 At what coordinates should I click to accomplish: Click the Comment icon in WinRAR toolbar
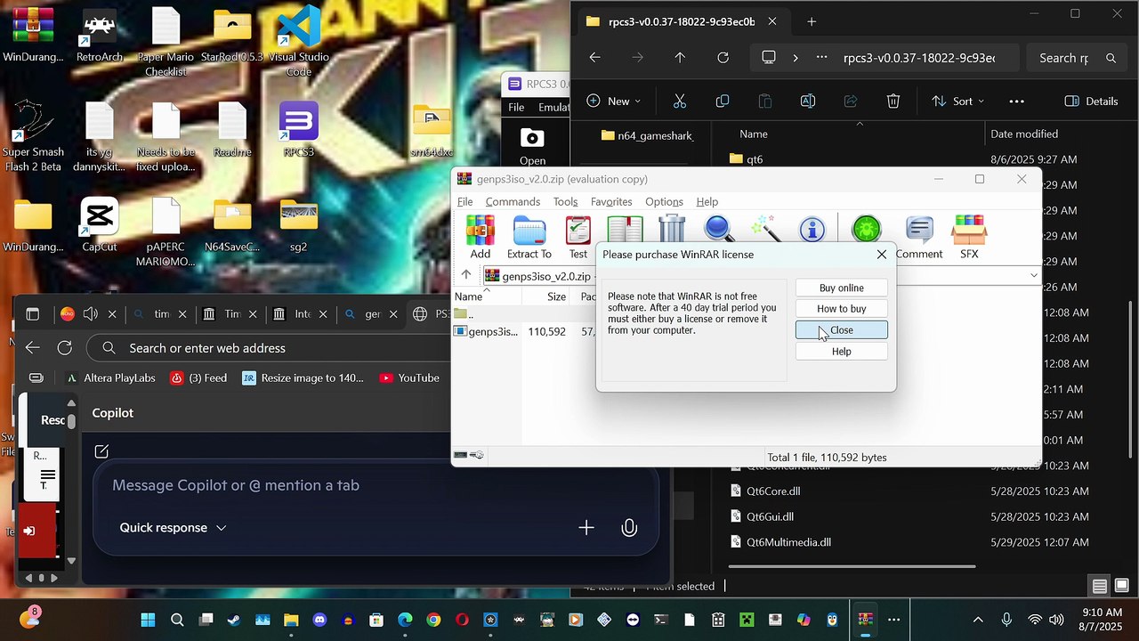pyautogui.click(x=919, y=237)
